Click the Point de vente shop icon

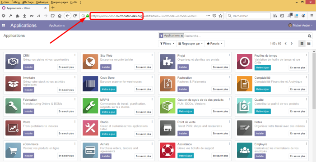[x=167, y=128]
